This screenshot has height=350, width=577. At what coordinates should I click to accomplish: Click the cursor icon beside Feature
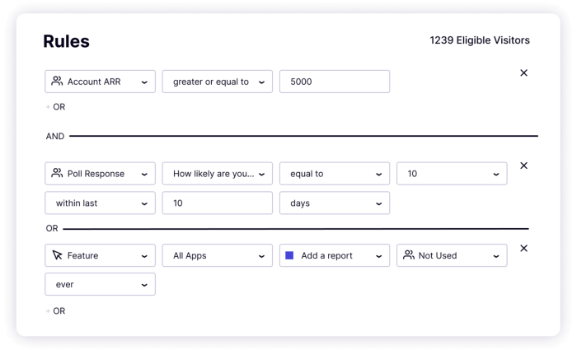pyautogui.click(x=57, y=255)
